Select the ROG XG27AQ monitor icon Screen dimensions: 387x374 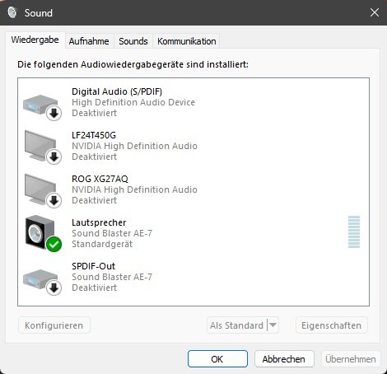pyautogui.click(x=43, y=190)
